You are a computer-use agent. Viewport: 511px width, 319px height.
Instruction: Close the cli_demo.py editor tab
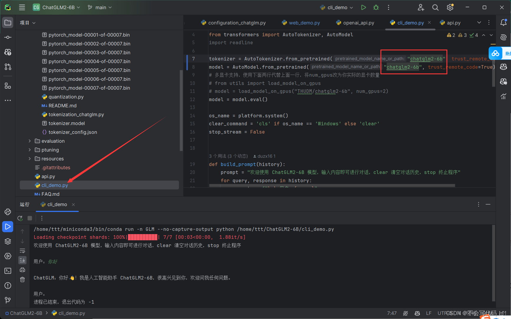(x=429, y=23)
